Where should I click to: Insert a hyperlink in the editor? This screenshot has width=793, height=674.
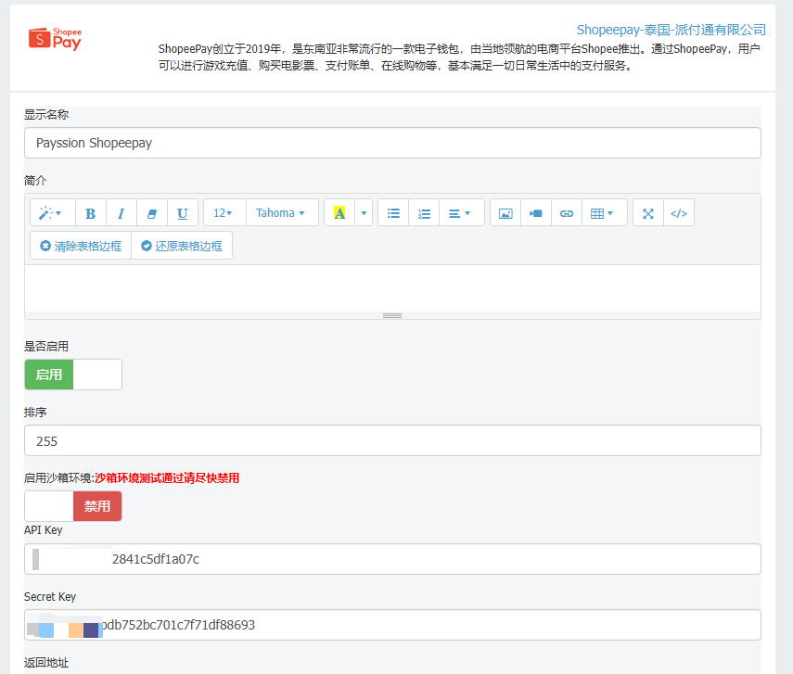567,213
